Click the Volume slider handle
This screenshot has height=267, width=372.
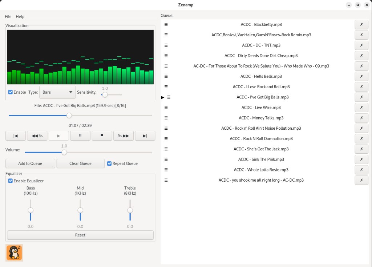pyautogui.click(x=64, y=152)
